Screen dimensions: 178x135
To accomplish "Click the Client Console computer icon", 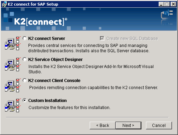I will [x=12, y=86].
